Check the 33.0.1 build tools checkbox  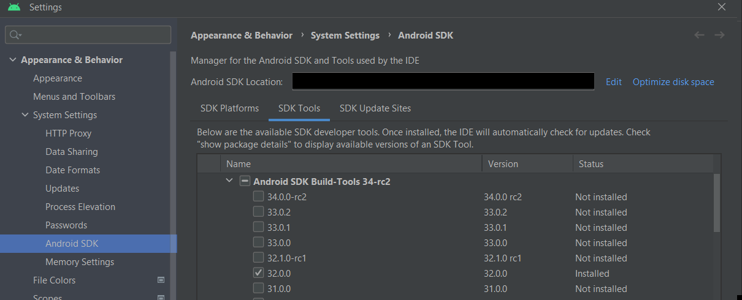pyautogui.click(x=259, y=227)
